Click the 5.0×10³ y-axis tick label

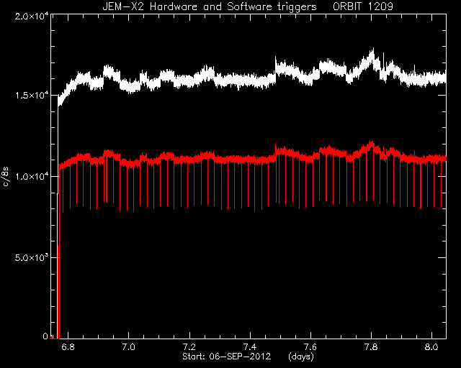coord(32,257)
